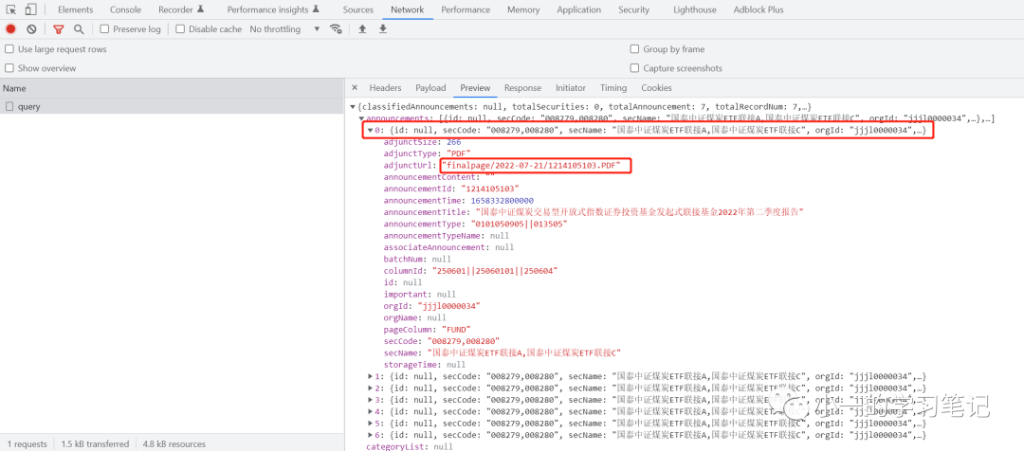
Task: Open network conditions wifi icon
Action: coord(337,29)
